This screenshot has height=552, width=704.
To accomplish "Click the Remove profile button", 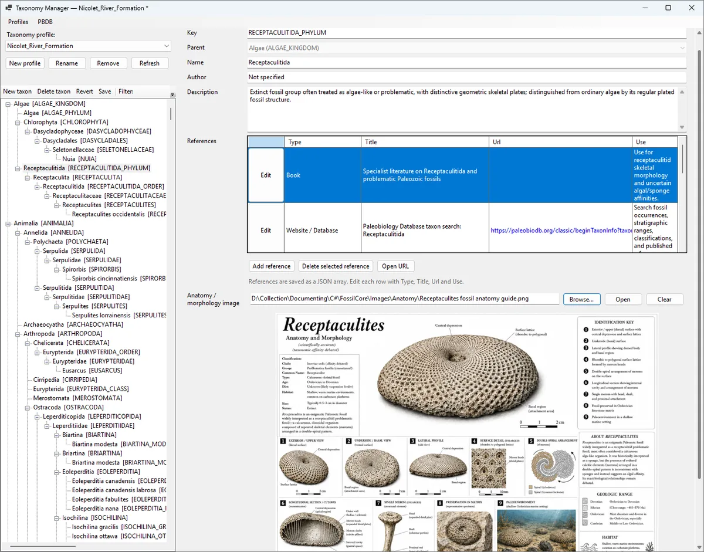I will tap(108, 63).
